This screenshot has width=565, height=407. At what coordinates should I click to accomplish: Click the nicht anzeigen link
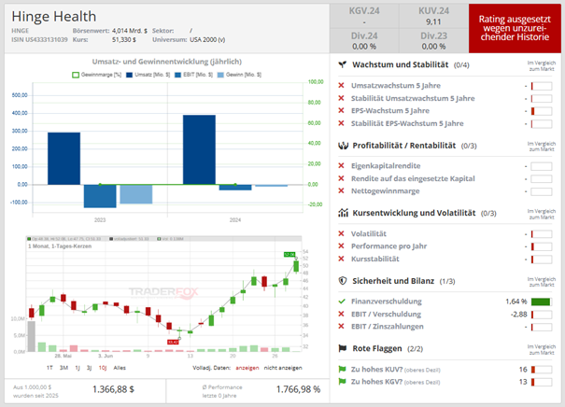[x=283, y=368]
